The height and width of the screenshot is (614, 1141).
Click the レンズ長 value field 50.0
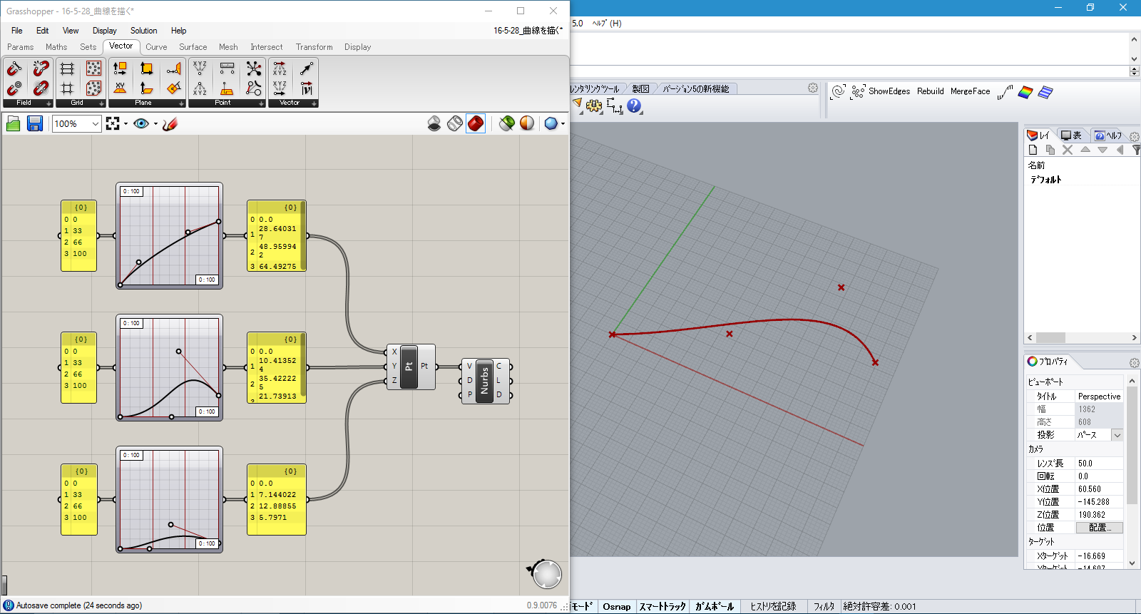(1099, 464)
